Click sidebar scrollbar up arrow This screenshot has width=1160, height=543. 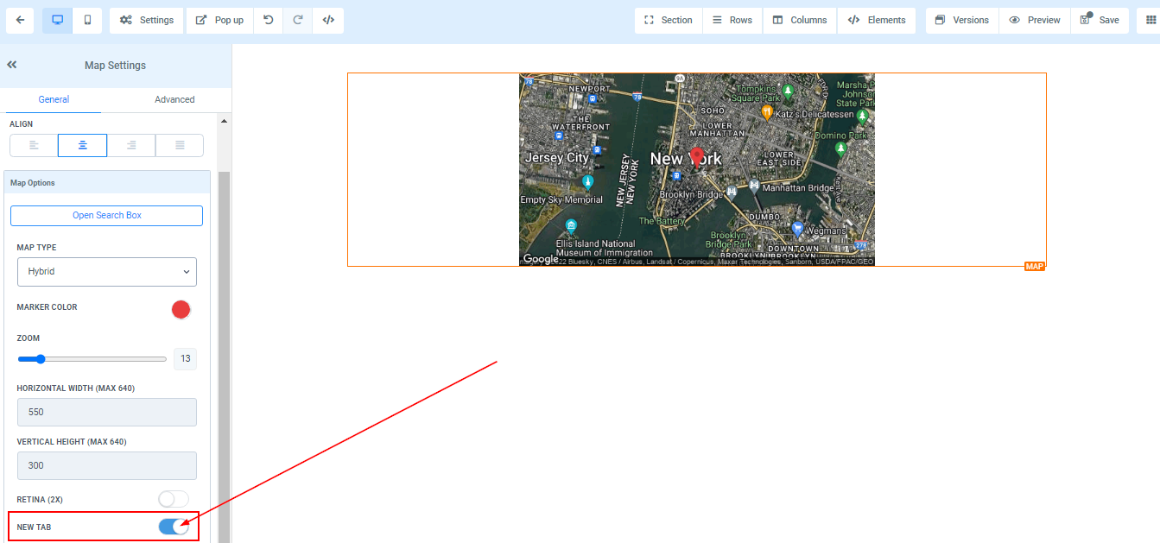pyautogui.click(x=225, y=122)
